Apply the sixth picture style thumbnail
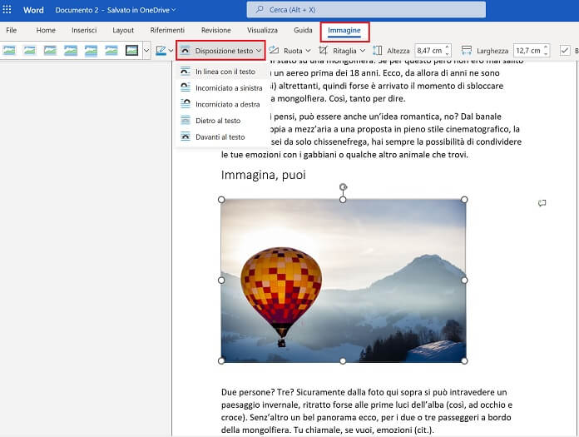This screenshot has width=579, height=437. tap(111, 51)
